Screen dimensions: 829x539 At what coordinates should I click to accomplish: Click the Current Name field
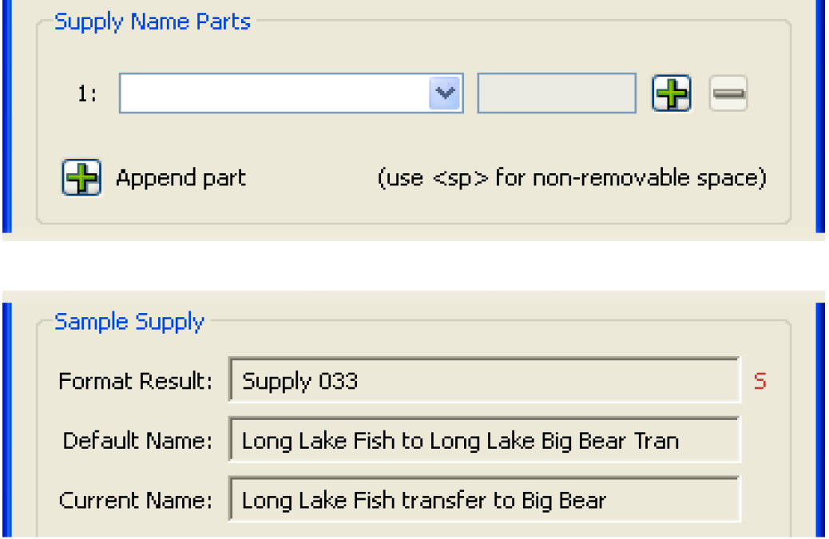484,501
